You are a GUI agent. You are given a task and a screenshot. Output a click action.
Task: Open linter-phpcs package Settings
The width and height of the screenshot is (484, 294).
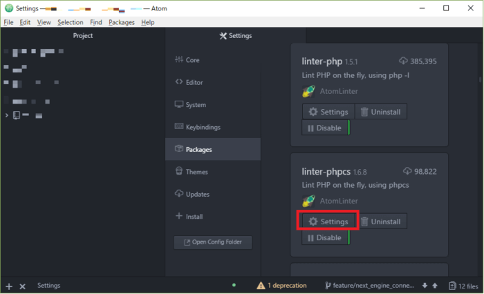328,222
